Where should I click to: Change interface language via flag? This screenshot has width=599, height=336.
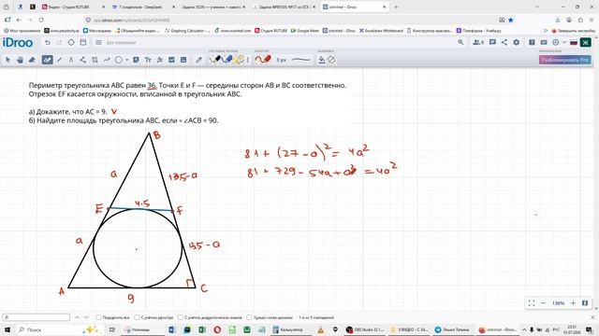click(574, 43)
